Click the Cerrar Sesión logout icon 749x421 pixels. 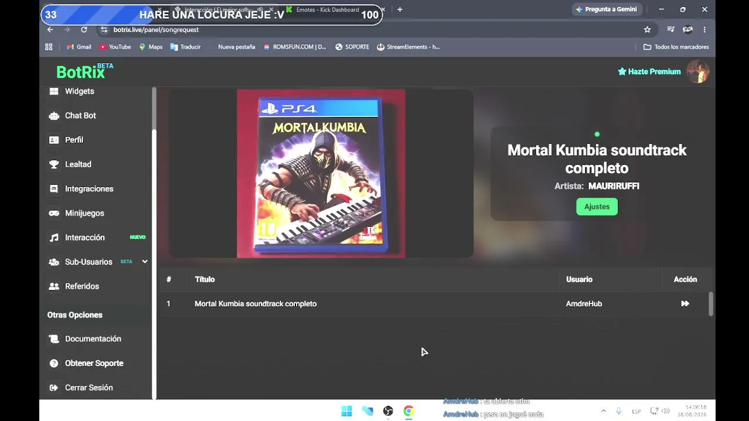click(54, 388)
